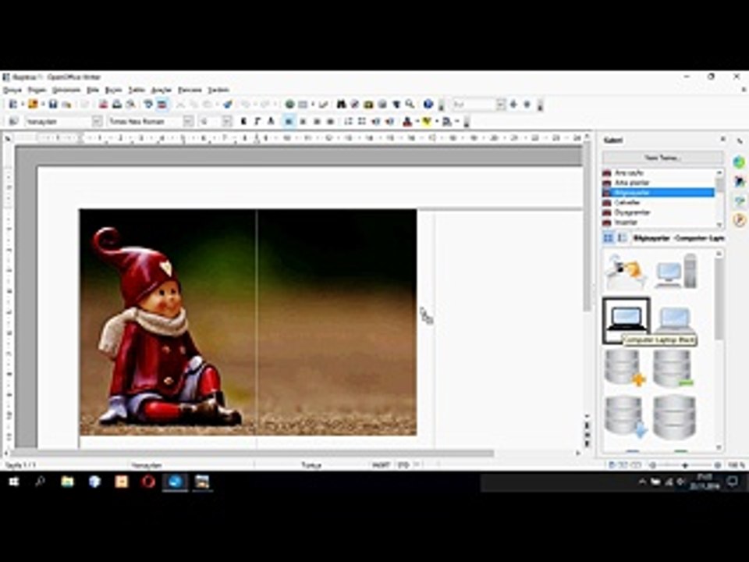Image resolution: width=749 pixels, height=562 pixels.
Task: Open the Biçim menu
Action: click(x=113, y=90)
